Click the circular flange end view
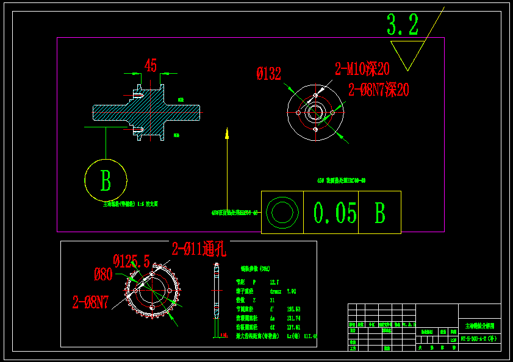This screenshot has width=513, height=362. 315,113
